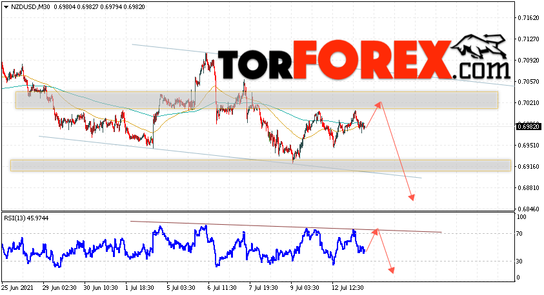Select the 5 Jul 03:30 time label

click(x=181, y=288)
